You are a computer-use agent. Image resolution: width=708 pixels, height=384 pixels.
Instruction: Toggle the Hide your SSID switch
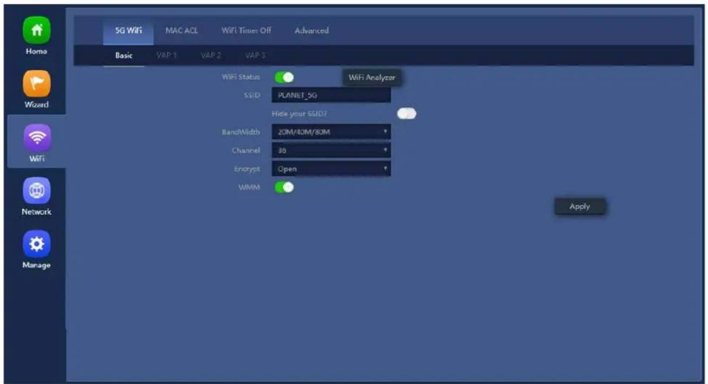click(407, 114)
